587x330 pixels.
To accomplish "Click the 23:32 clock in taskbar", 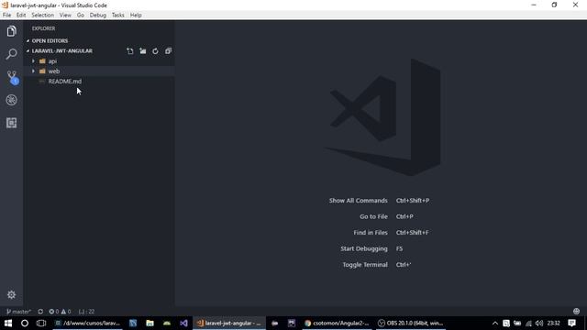I will (x=553, y=324).
